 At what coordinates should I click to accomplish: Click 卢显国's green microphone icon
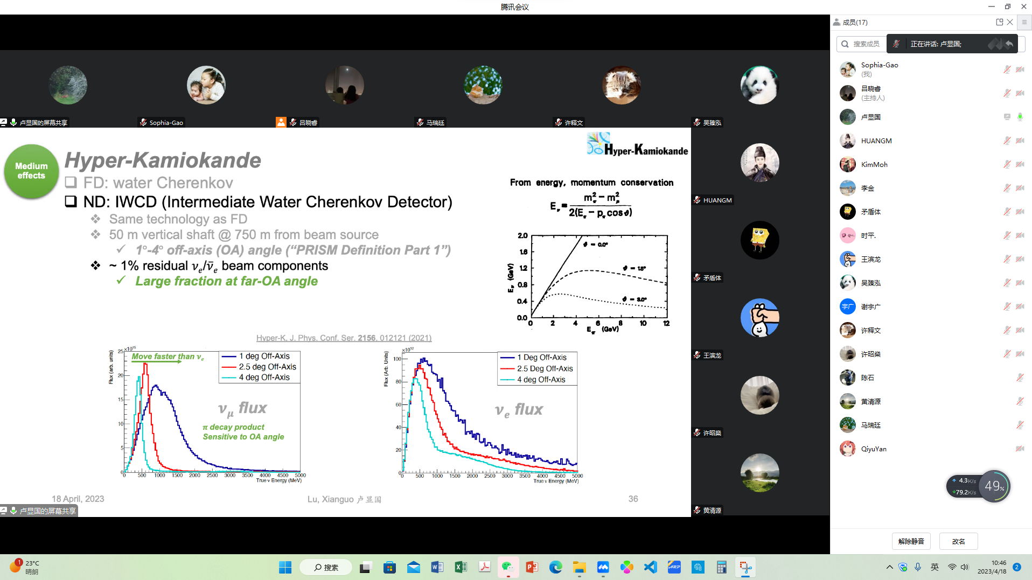click(x=1020, y=117)
